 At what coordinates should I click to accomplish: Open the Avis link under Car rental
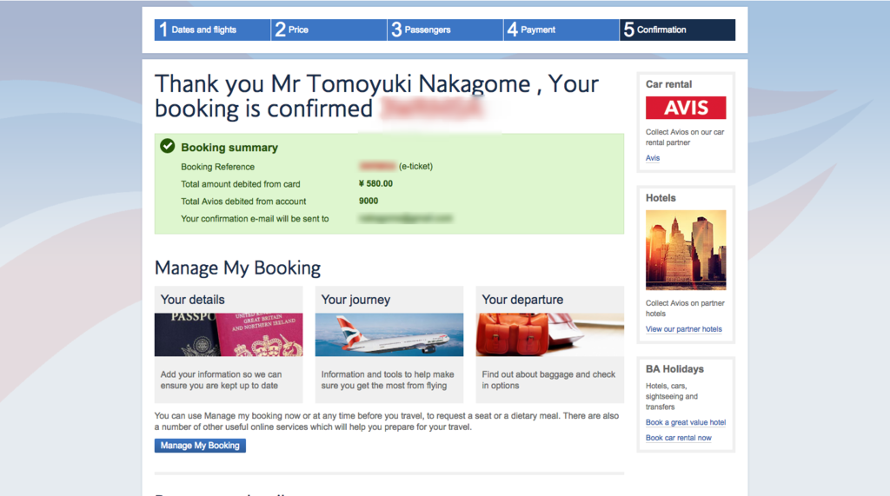click(x=653, y=158)
